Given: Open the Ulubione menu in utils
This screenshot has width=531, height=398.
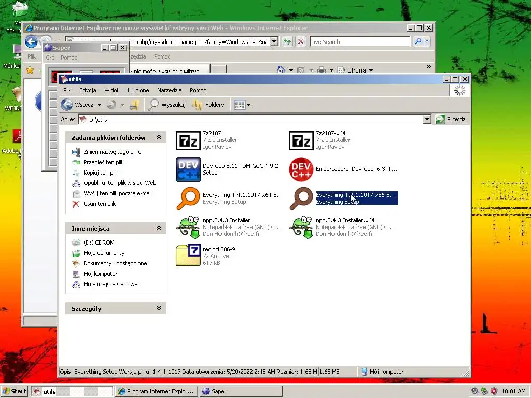Looking at the screenshot, I should 138,90.
